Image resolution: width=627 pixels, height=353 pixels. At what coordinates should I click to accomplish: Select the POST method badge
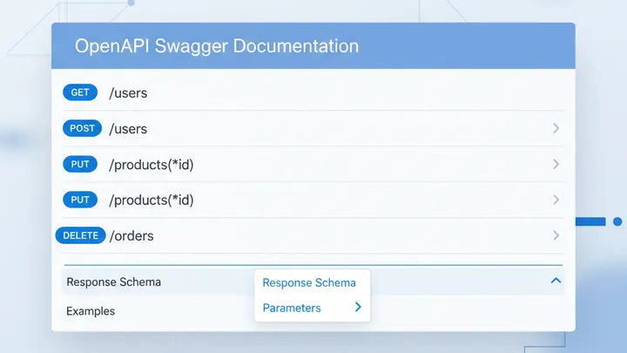83,128
